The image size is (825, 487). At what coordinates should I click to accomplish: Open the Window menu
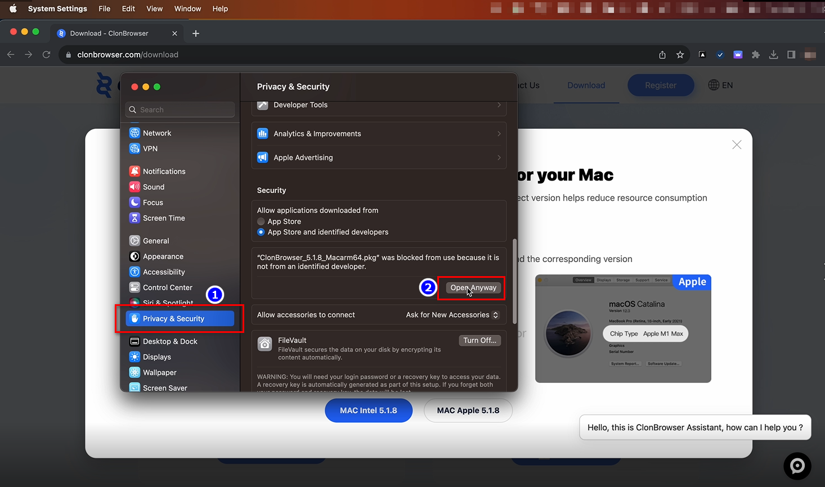pyautogui.click(x=187, y=8)
